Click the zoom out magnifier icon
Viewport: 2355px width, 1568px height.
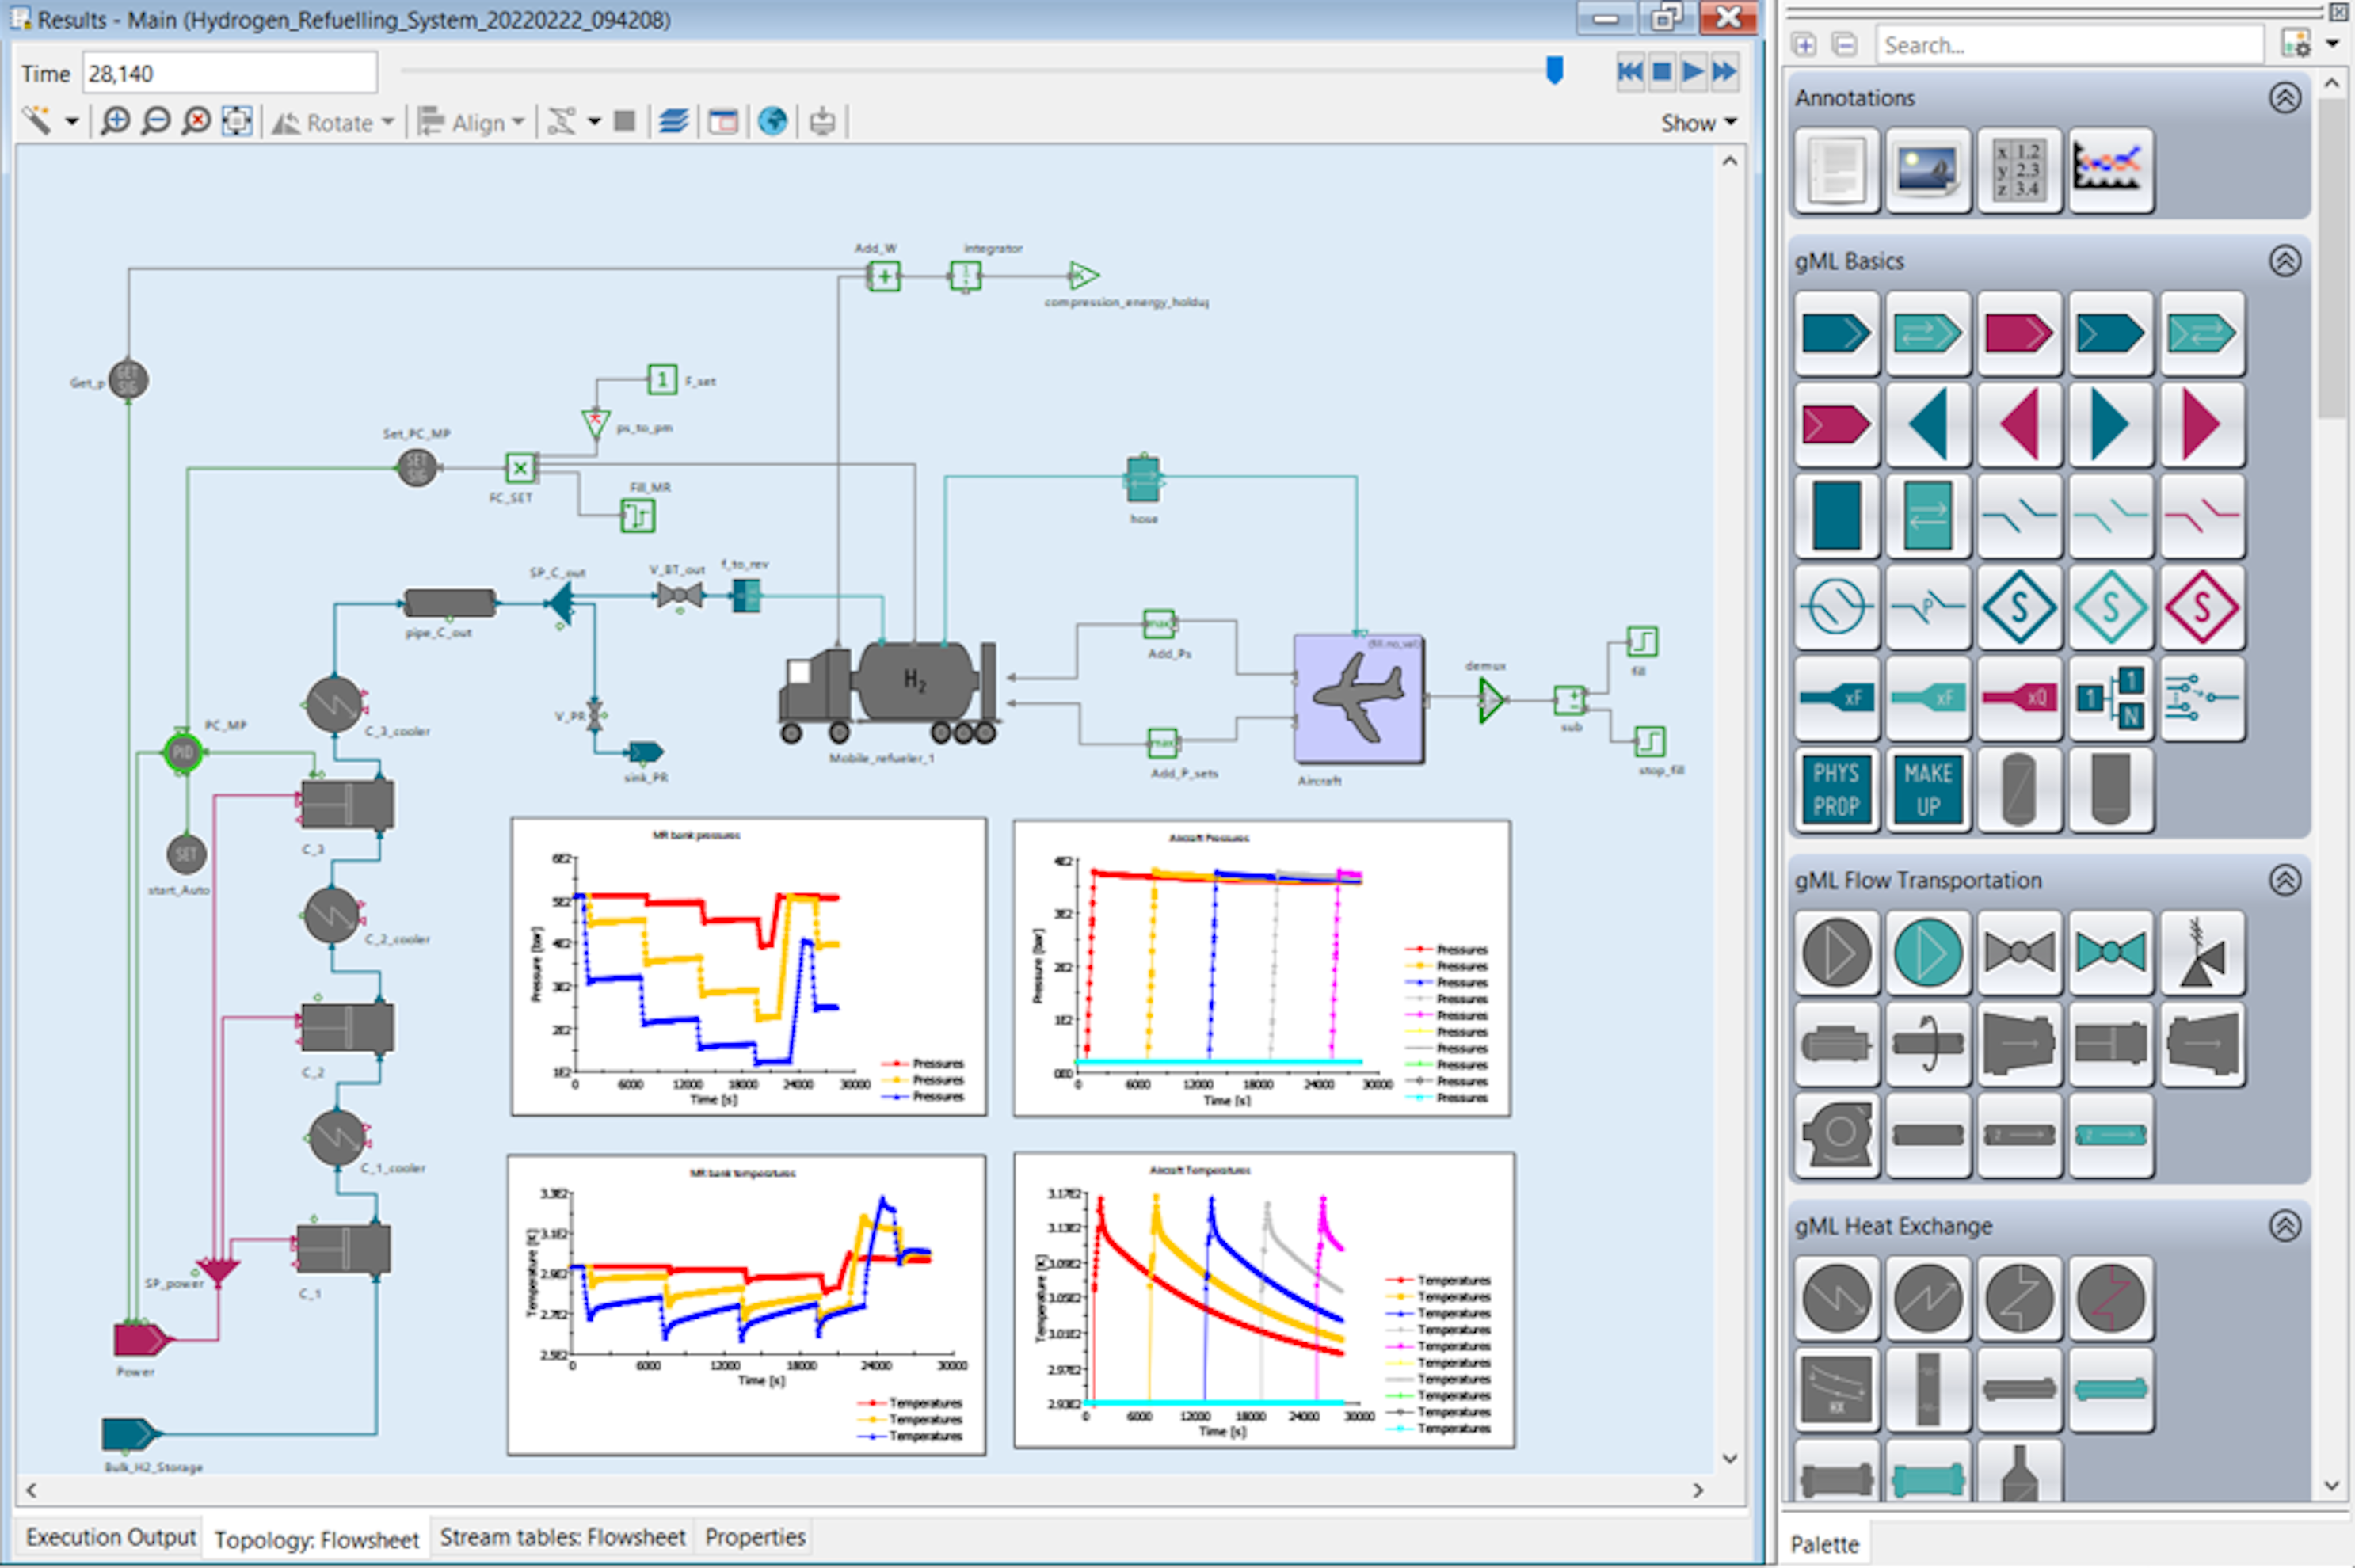(x=156, y=122)
